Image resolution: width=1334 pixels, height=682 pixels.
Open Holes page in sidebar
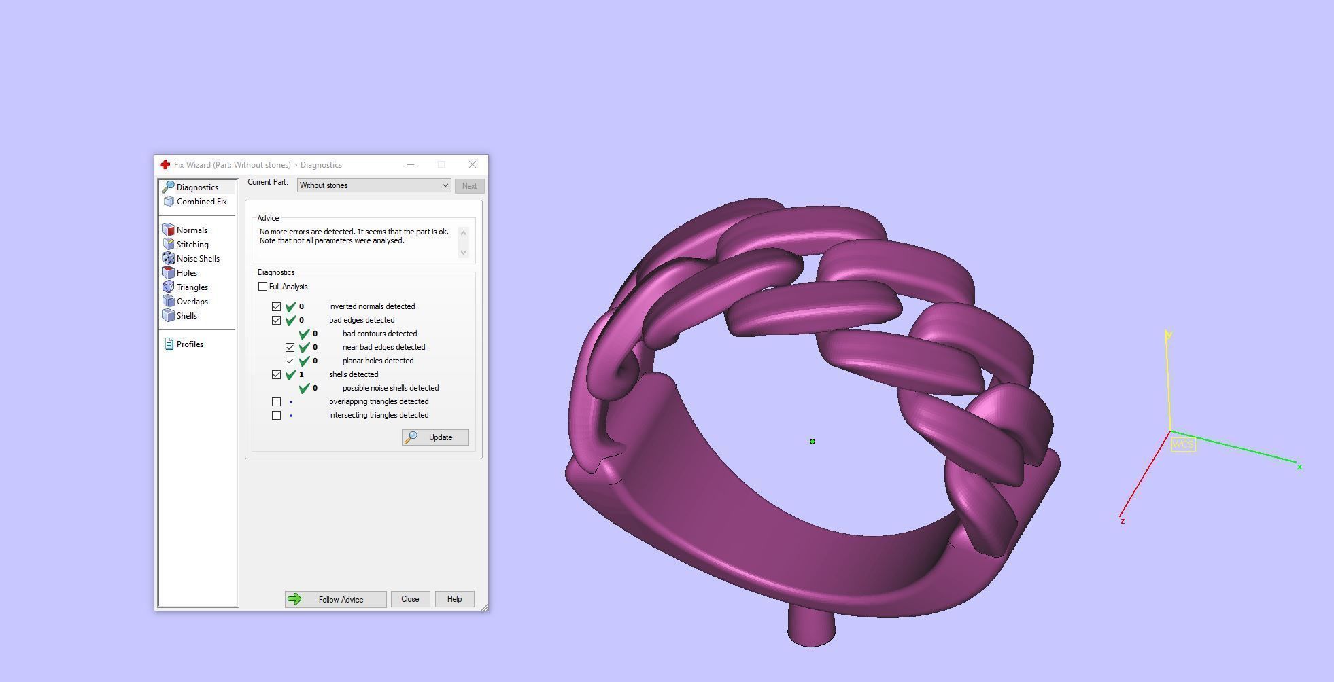coord(187,273)
